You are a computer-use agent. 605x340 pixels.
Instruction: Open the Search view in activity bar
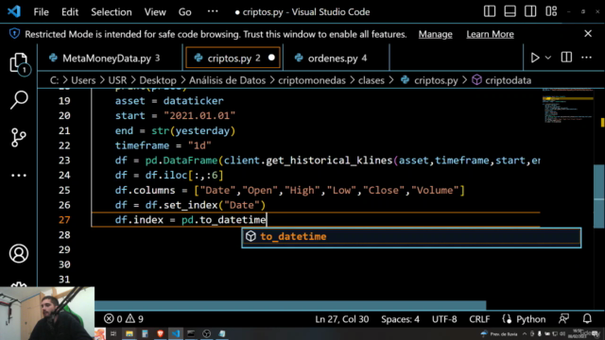(19, 100)
